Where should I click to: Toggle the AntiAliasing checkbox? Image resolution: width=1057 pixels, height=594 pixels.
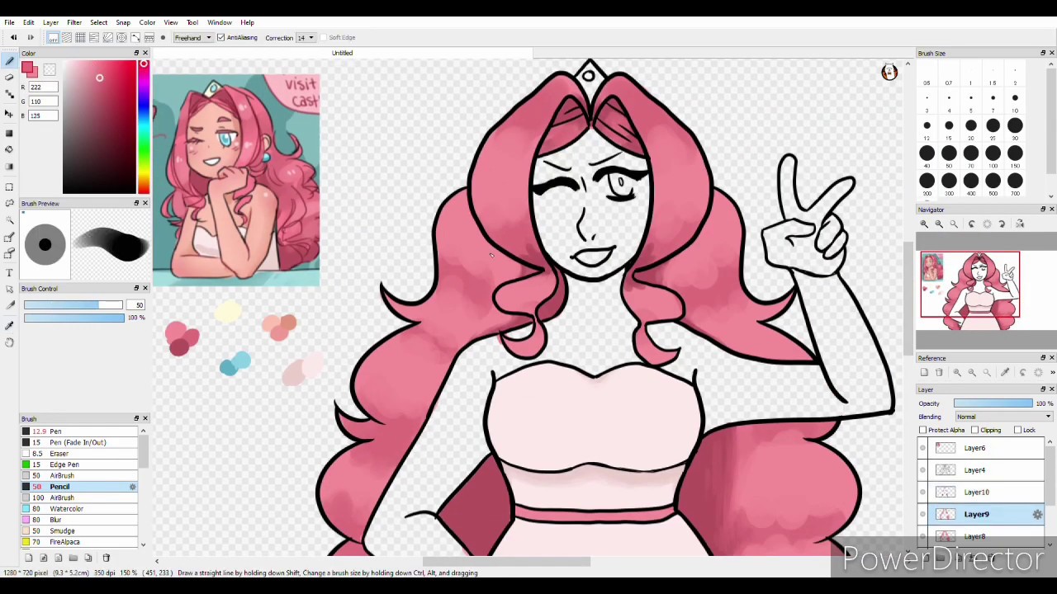tap(220, 37)
